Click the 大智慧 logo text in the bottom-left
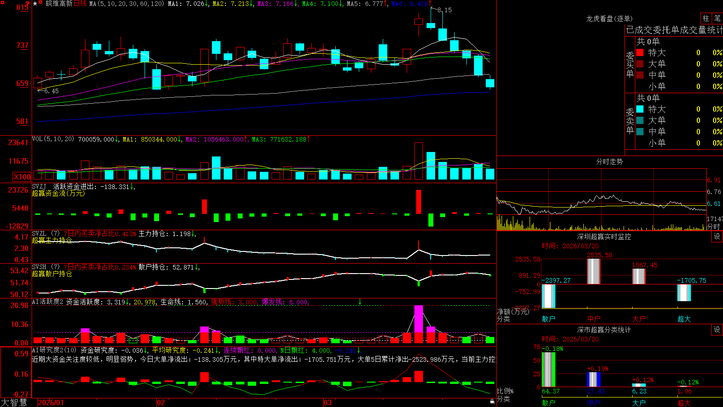723x407 pixels. click(x=14, y=402)
